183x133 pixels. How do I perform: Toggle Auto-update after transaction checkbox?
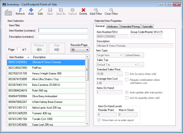point(127,92)
